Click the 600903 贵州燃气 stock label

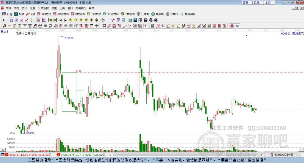pos(292,34)
